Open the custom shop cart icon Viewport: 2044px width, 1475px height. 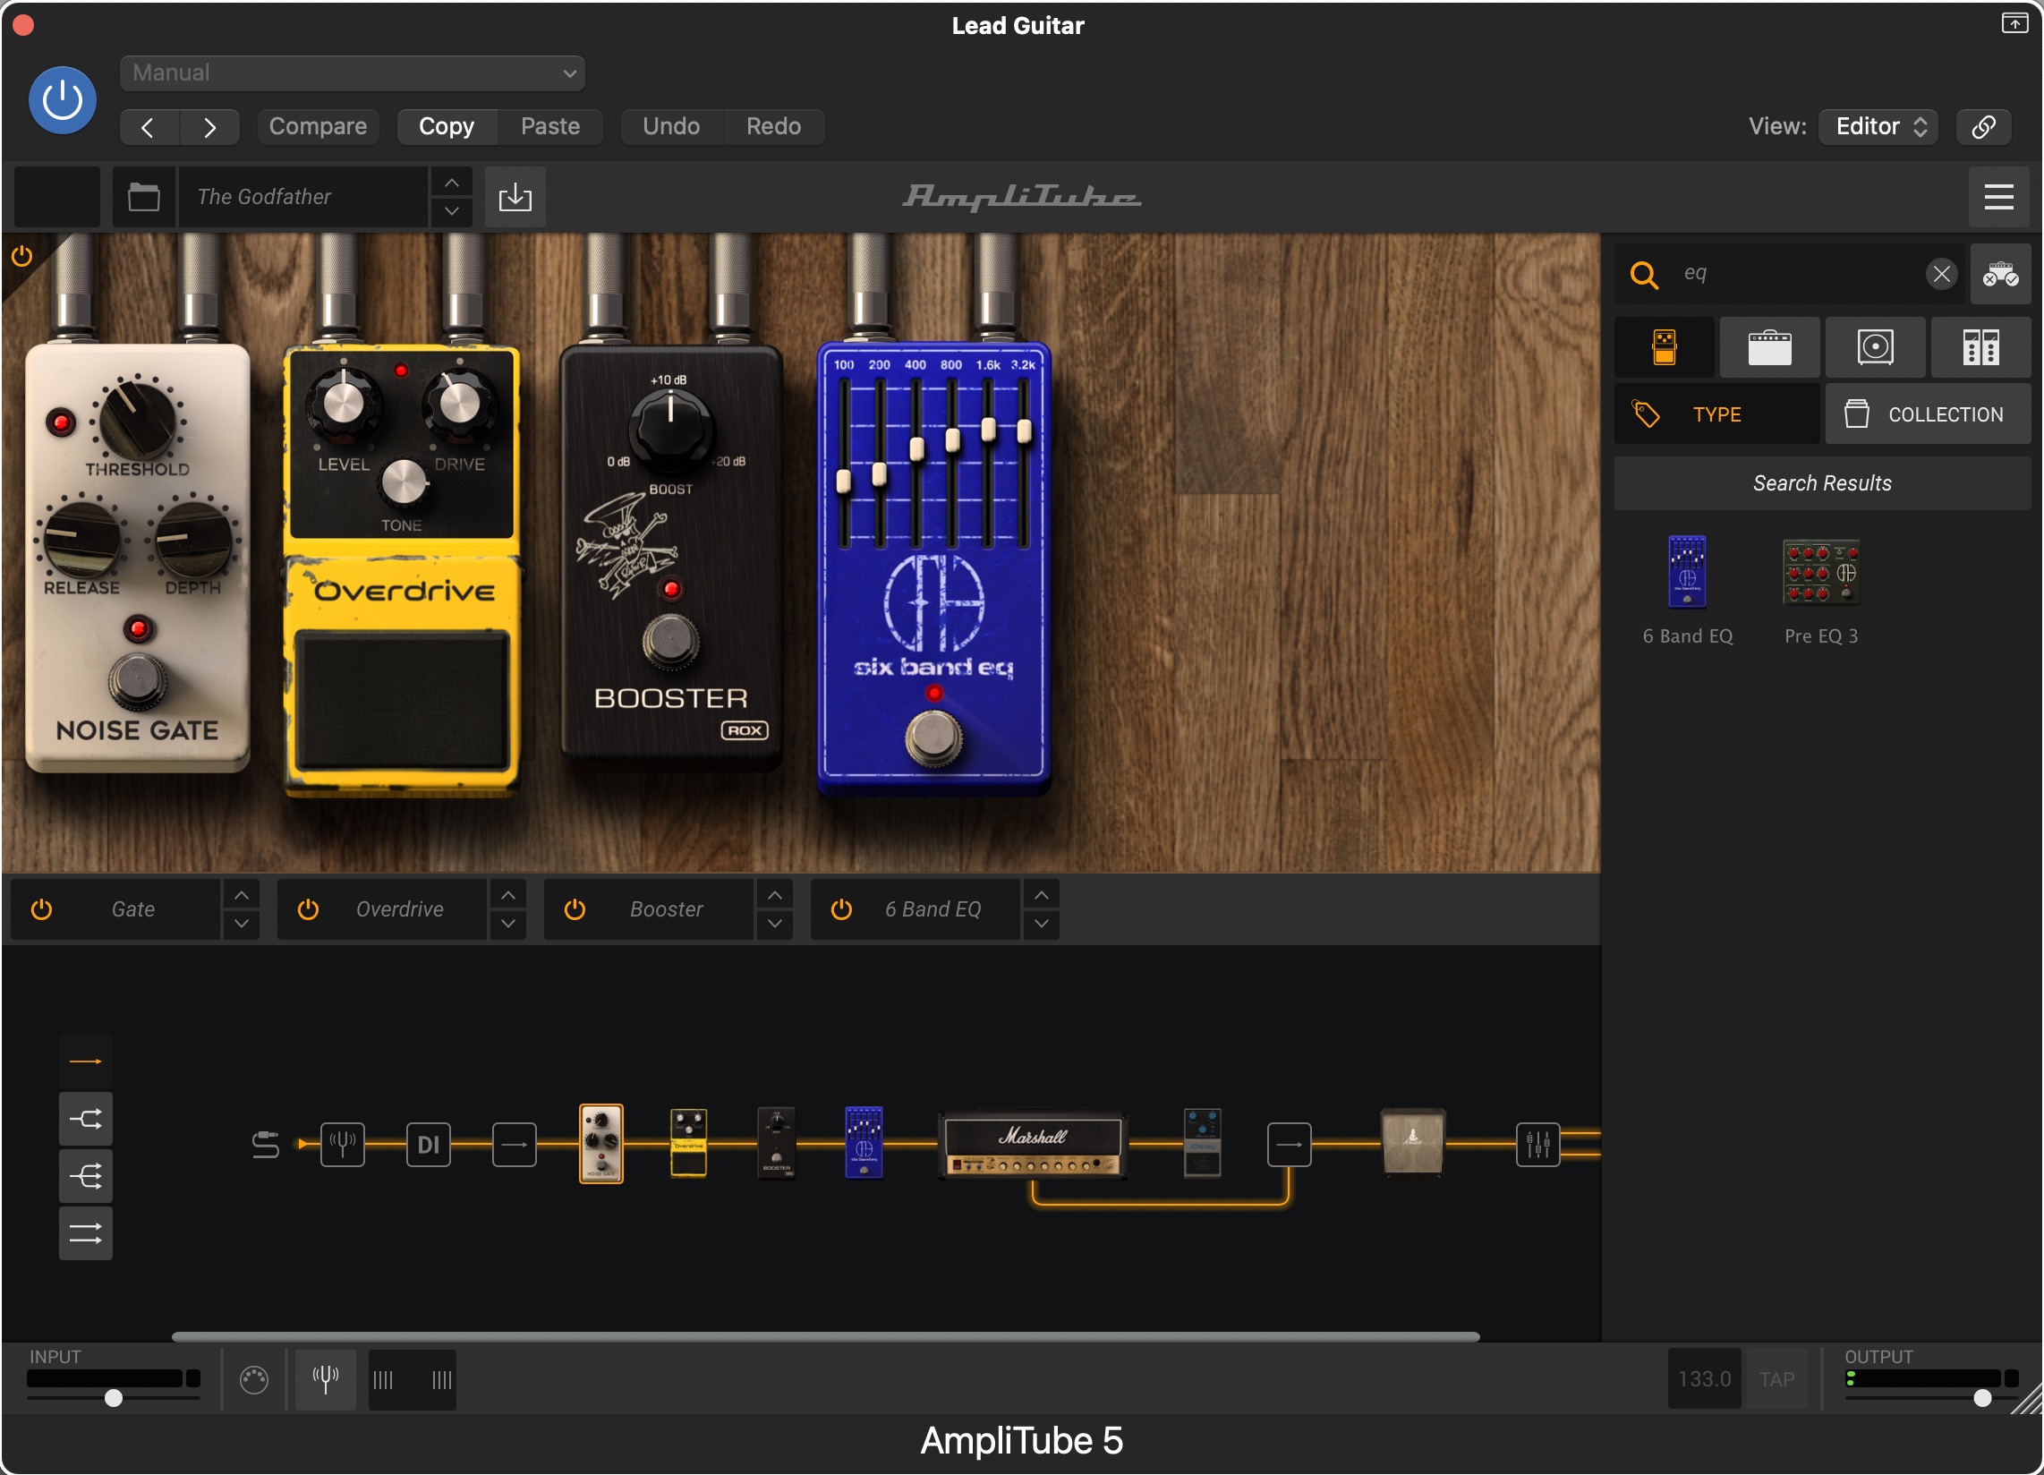click(2000, 274)
